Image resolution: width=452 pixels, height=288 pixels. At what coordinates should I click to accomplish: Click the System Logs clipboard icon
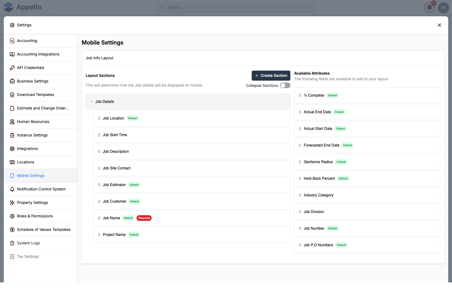coord(12,243)
